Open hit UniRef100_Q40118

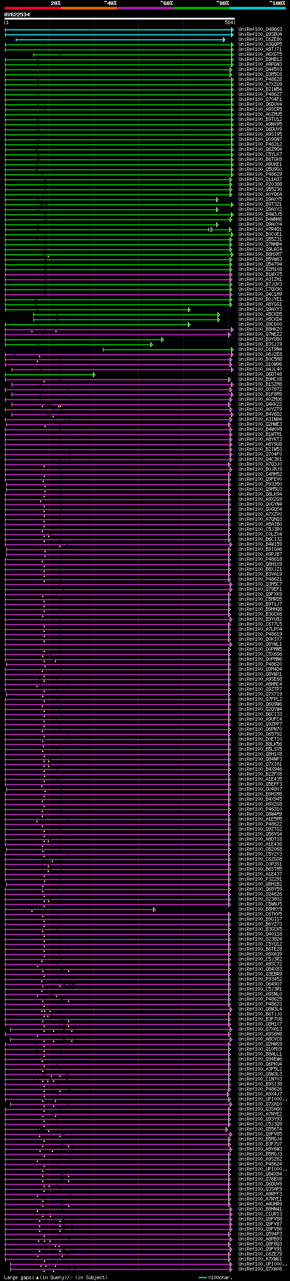point(260,934)
